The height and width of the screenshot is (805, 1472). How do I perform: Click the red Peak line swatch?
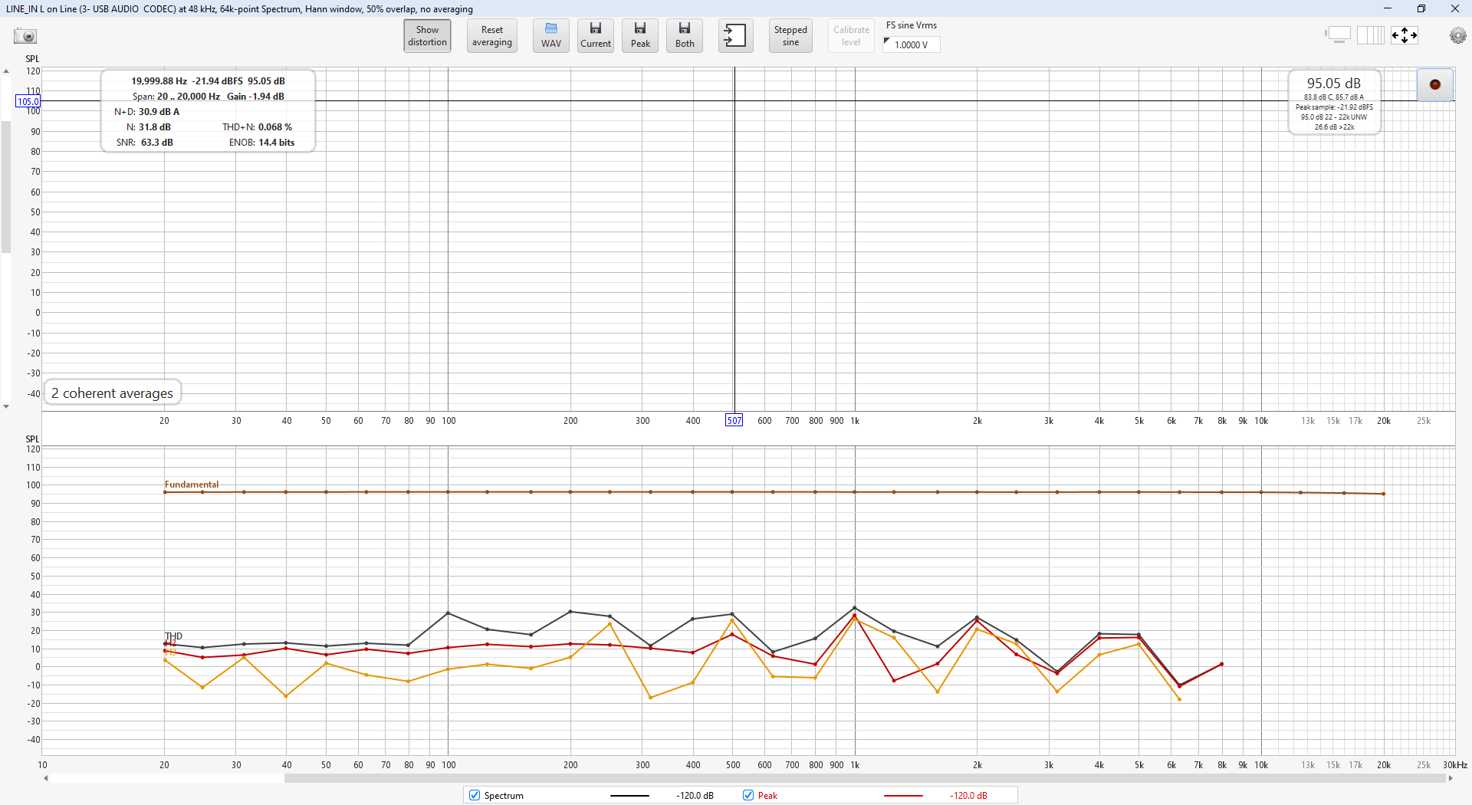(903, 796)
